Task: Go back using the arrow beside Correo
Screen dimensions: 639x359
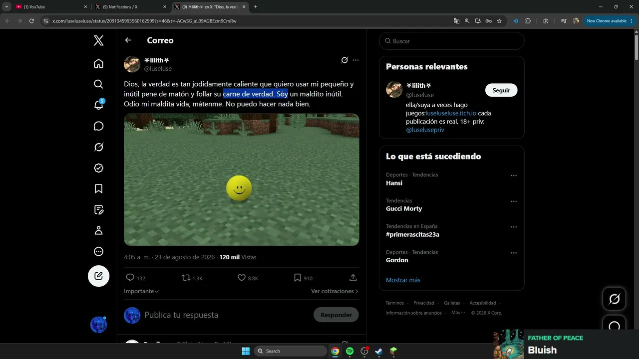Action: pos(128,40)
